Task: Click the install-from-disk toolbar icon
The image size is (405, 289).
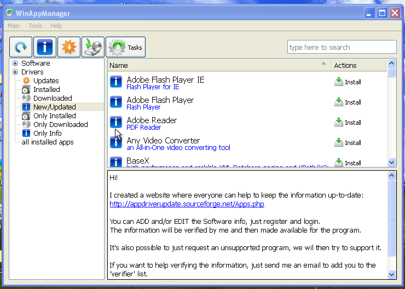Action: pyautogui.click(x=93, y=48)
